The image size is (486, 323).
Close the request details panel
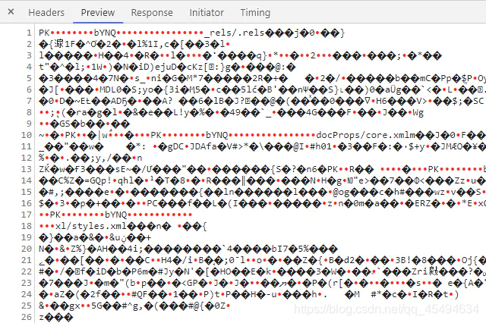pos(11,12)
